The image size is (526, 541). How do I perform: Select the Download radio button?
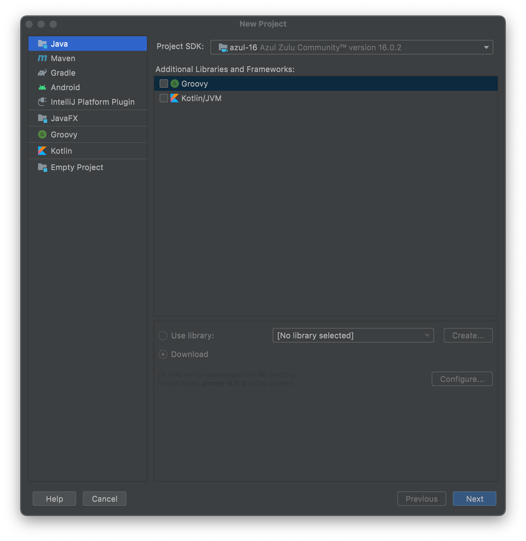point(163,354)
